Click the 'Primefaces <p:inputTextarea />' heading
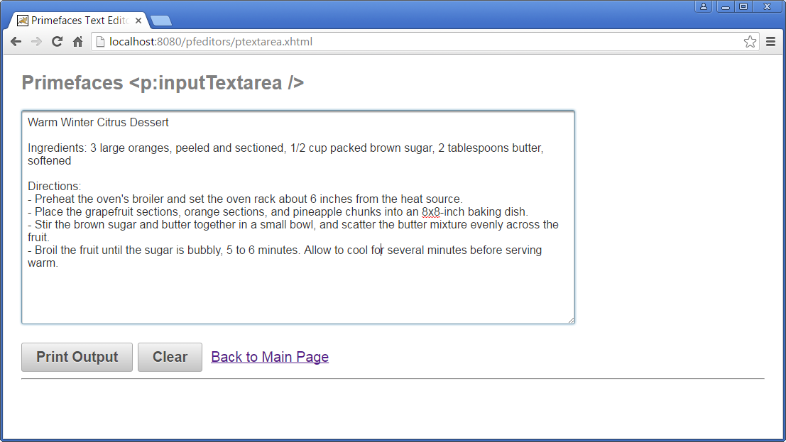This screenshot has width=786, height=442. coord(163,83)
